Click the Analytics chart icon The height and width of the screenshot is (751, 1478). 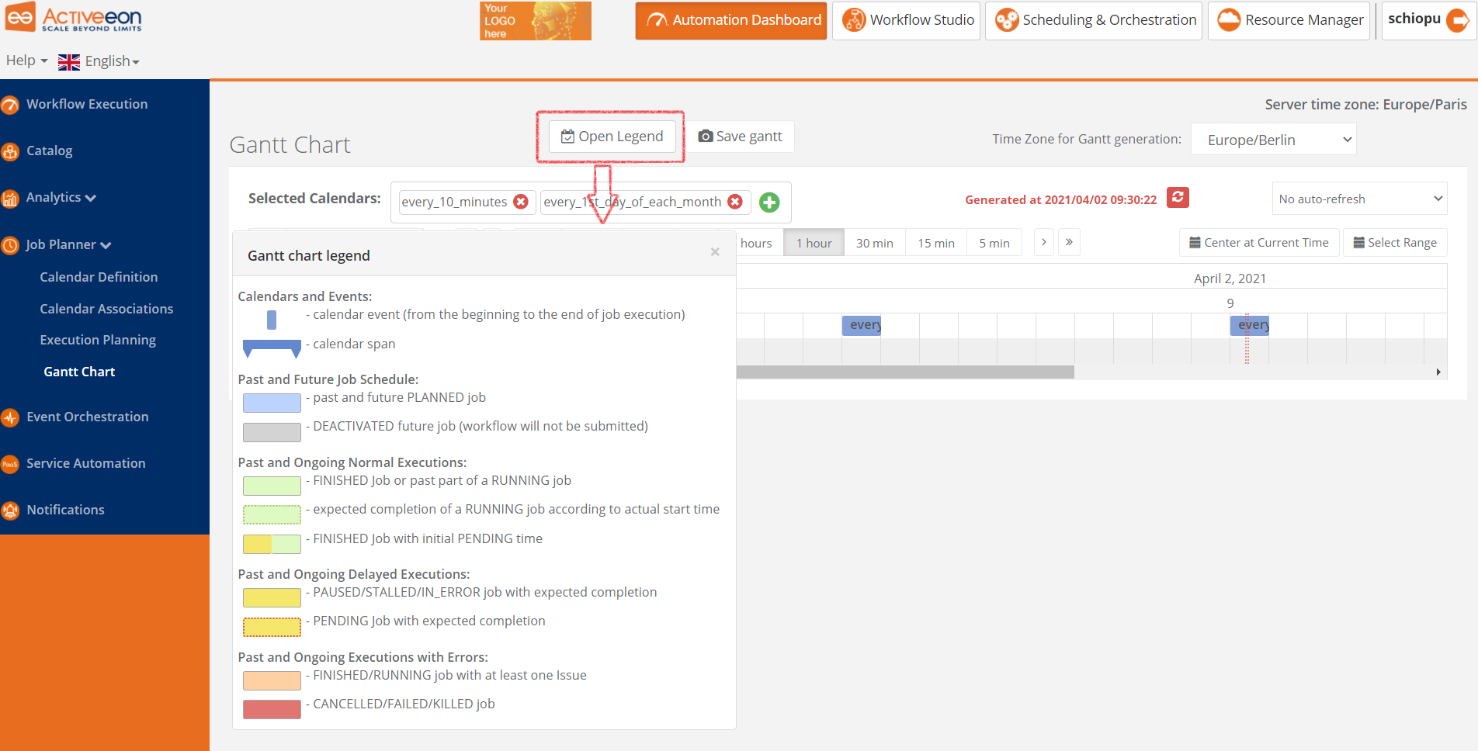(x=10, y=199)
